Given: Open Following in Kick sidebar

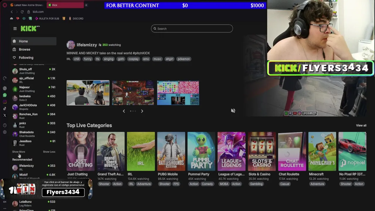Looking at the screenshot, I should [34, 58].
